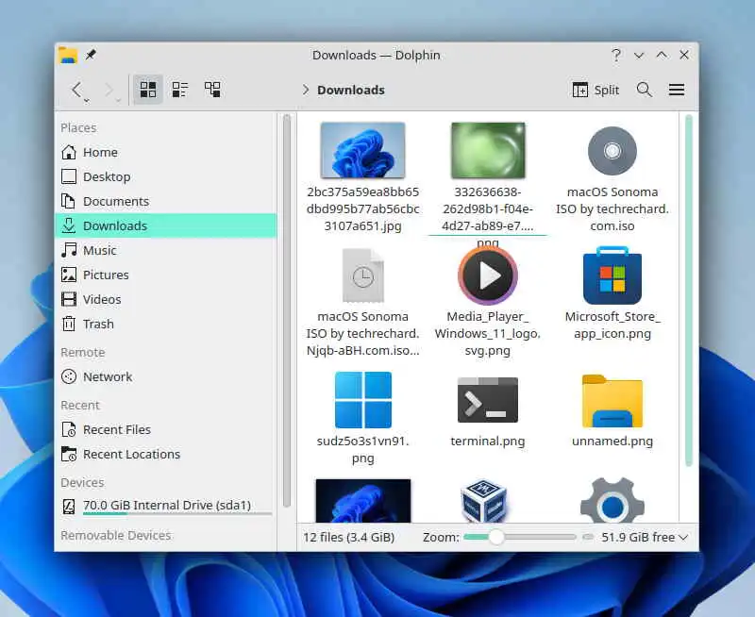Screen dimensions: 755x617
Task: Select green 332636638 png thumbnail
Action: [x=488, y=150]
